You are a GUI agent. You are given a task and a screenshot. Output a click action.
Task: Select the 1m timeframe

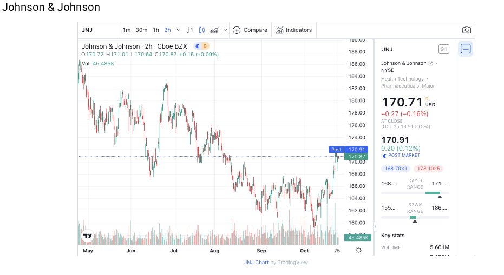(x=127, y=30)
